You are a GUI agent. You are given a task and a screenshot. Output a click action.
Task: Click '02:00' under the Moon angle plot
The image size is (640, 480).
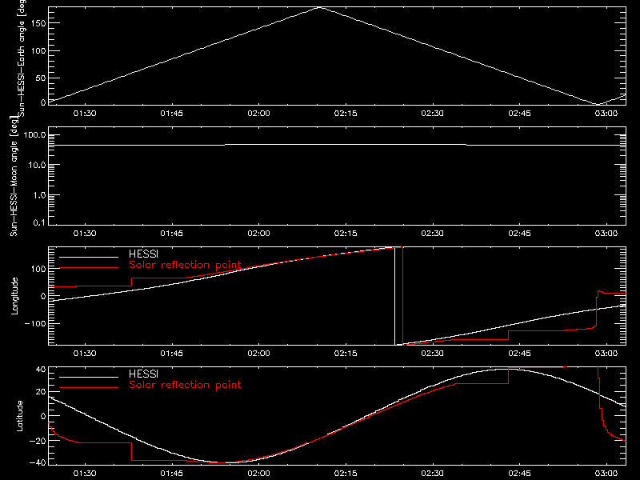pos(258,233)
